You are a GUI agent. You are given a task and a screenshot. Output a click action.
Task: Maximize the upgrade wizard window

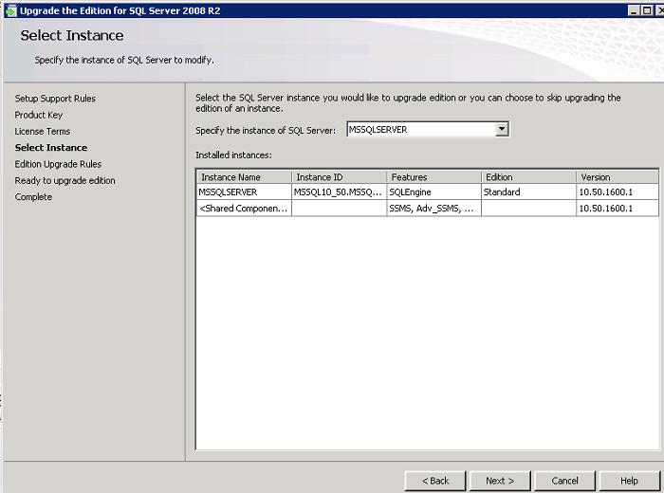647,10
